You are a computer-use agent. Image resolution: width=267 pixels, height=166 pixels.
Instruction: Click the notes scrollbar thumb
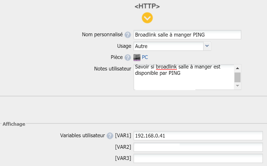[x=237, y=77]
